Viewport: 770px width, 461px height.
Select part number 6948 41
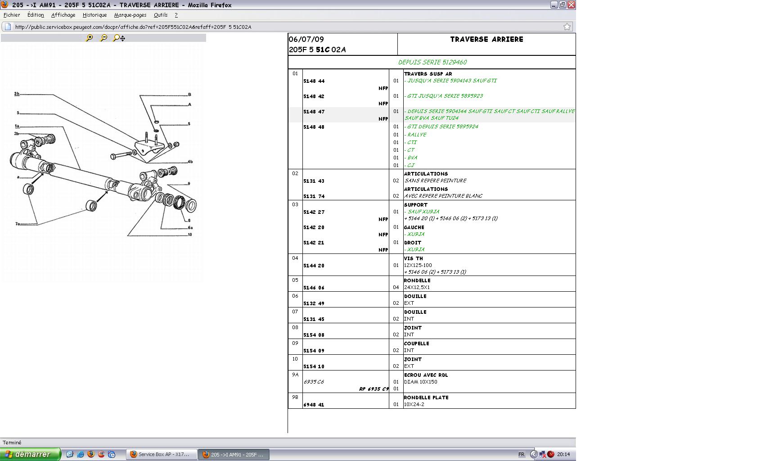(314, 405)
